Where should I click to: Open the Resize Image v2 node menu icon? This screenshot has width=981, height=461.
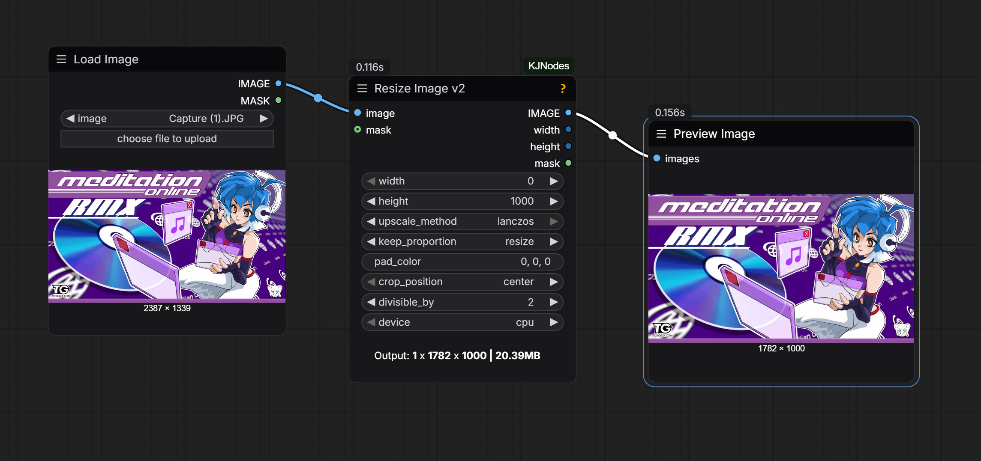pos(362,88)
